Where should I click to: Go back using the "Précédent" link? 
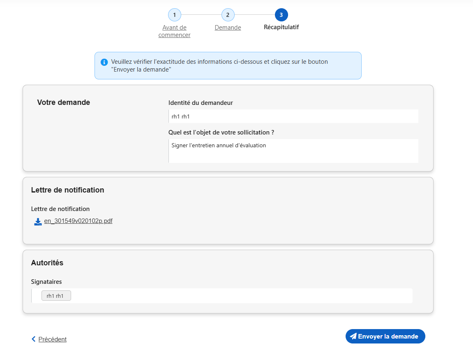pos(52,339)
